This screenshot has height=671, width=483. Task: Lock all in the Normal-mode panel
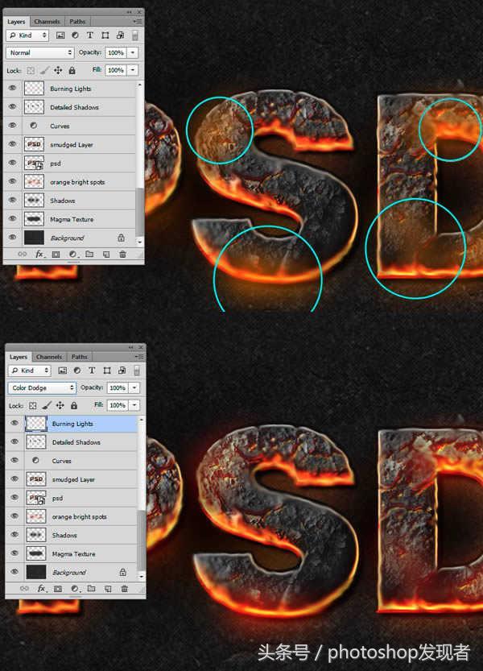72,71
